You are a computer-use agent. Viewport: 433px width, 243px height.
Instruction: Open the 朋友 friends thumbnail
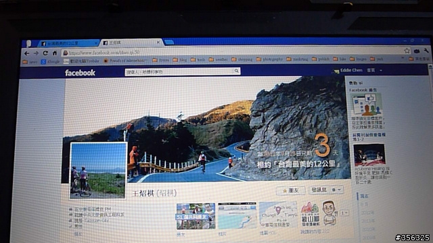coord(196,216)
